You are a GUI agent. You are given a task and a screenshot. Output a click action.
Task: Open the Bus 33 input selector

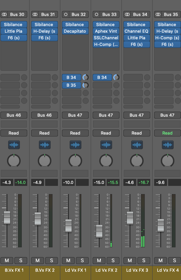pos(109,14)
